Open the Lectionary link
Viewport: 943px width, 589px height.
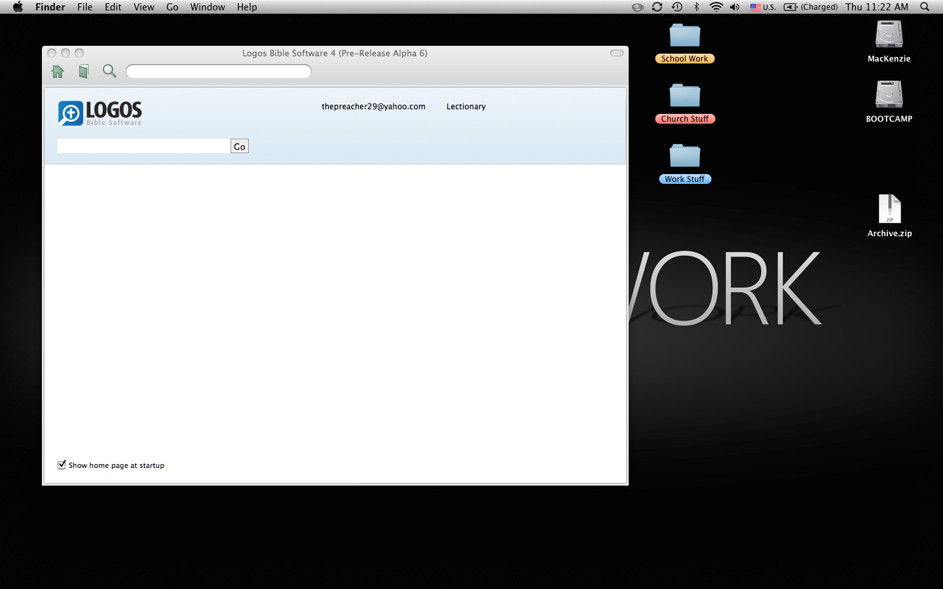click(x=466, y=106)
